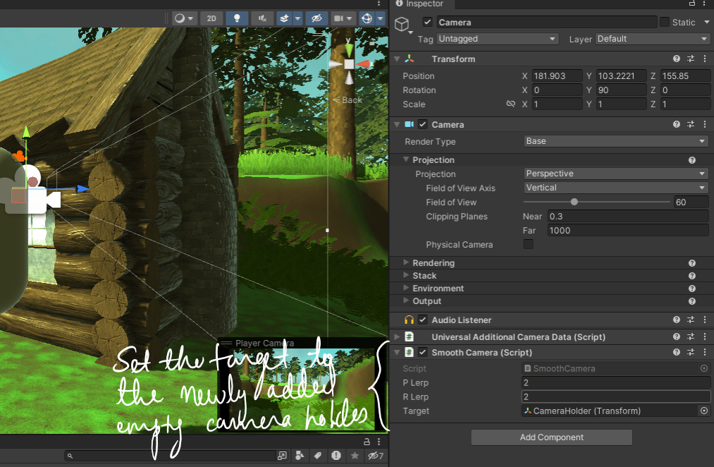Open Output section help icon
The image size is (714, 467).
(x=692, y=301)
